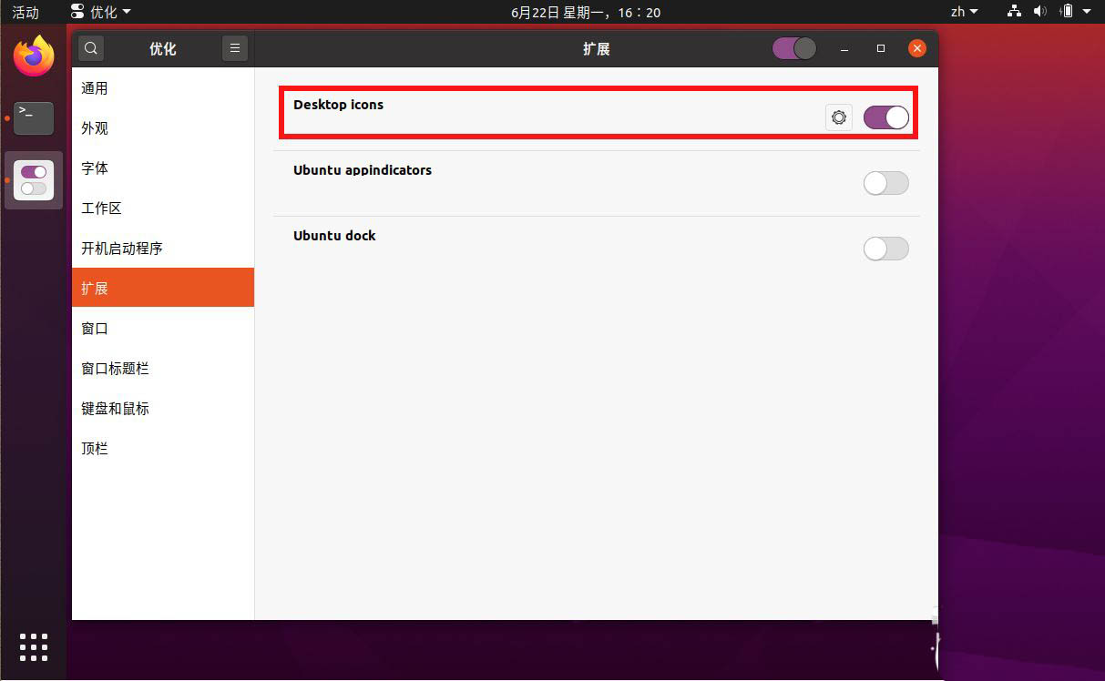1105x681 pixels.
Task: Open Terminal from the dock
Action: tap(34, 117)
